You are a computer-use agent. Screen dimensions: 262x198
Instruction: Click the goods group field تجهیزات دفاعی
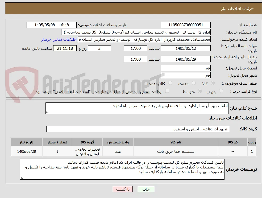tap(138, 129)
